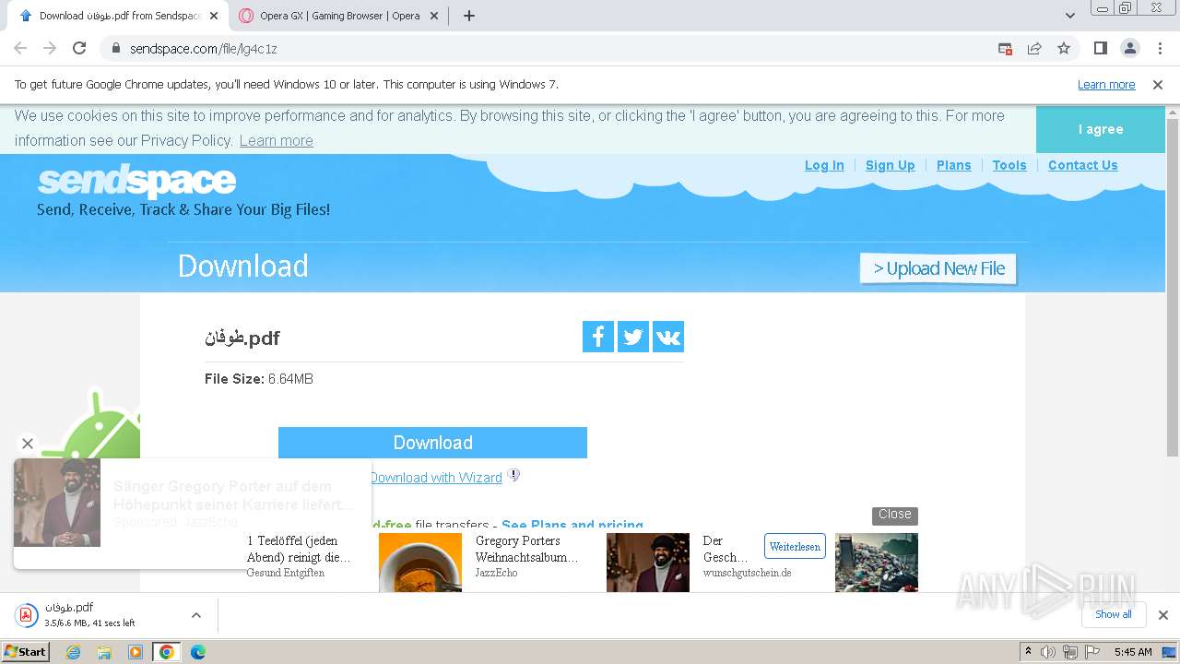The image size is (1180, 664).
Task: Open cookie policy Learn more link
Action: click(276, 140)
